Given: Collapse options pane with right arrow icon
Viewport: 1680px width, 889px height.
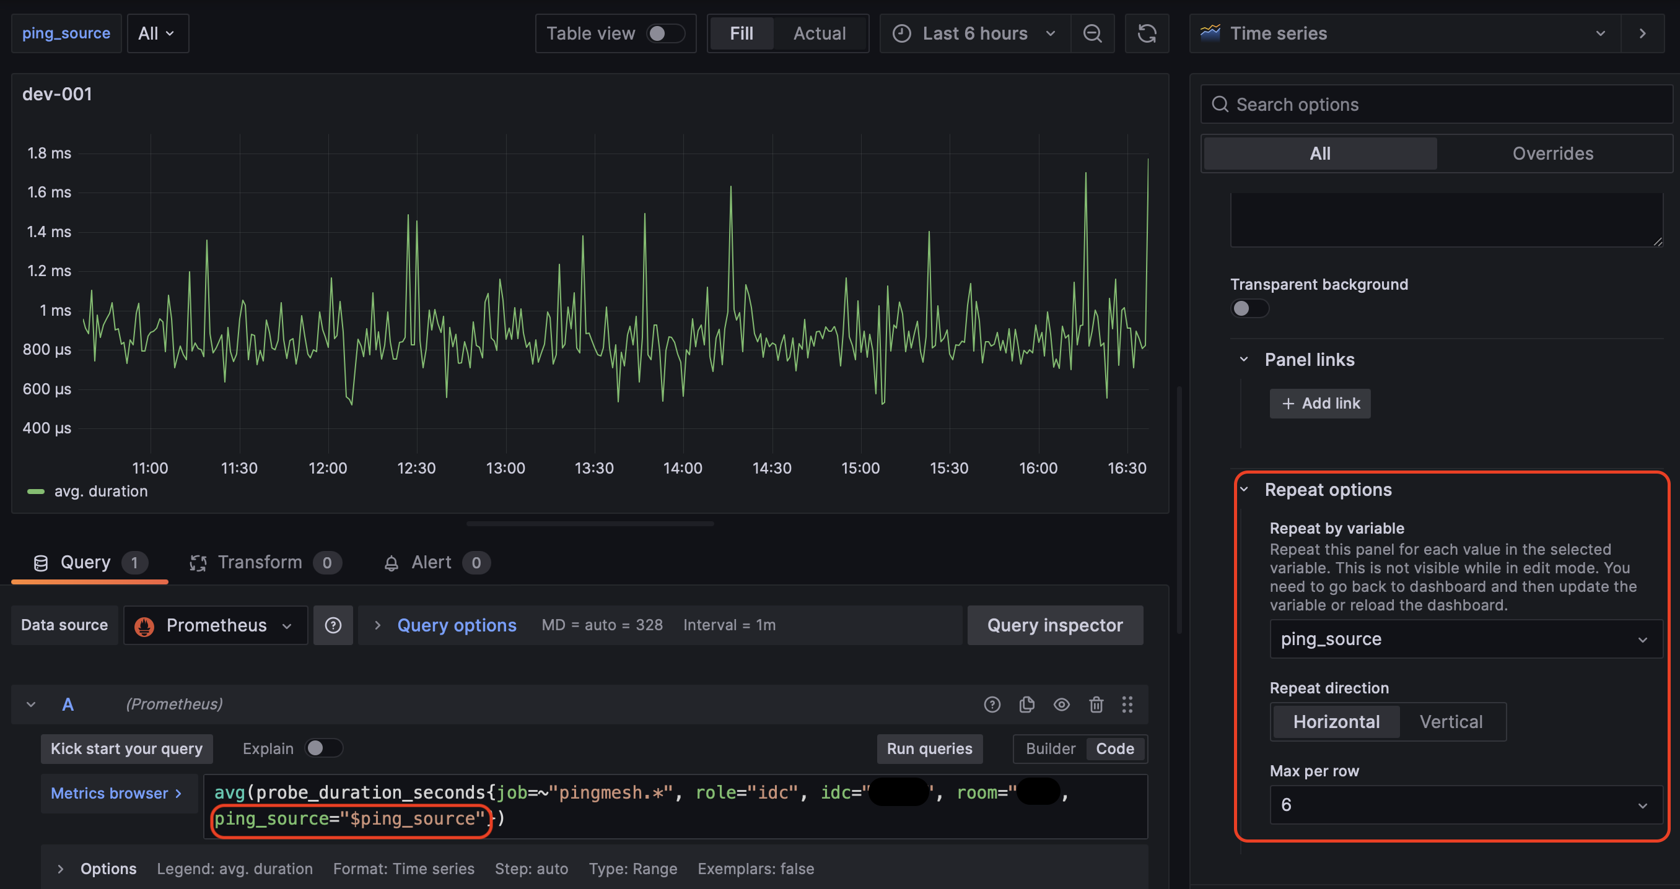Looking at the screenshot, I should pyautogui.click(x=1642, y=33).
